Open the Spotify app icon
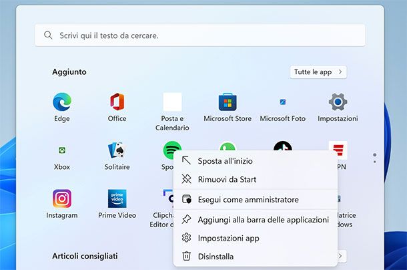This screenshot has height=270, width=407. (x=172, y=150)
